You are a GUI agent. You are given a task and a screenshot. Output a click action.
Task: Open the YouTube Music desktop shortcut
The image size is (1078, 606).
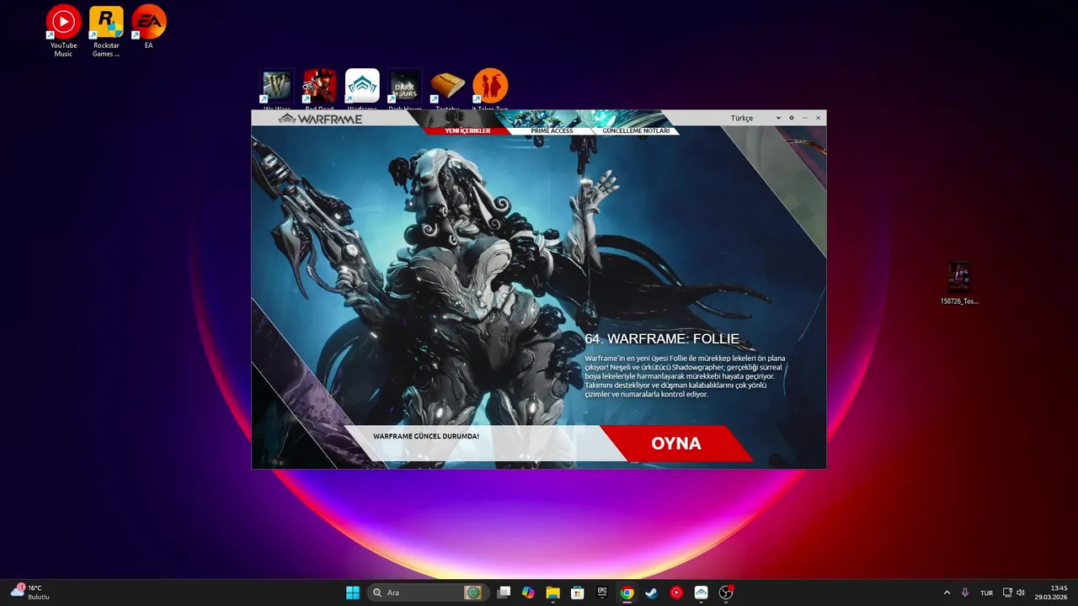(63, 31)
